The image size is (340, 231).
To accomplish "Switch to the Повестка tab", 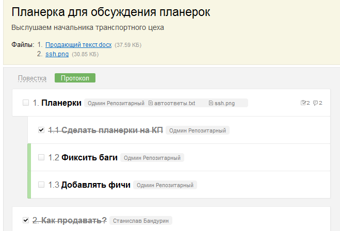I will tap(32, 78).
